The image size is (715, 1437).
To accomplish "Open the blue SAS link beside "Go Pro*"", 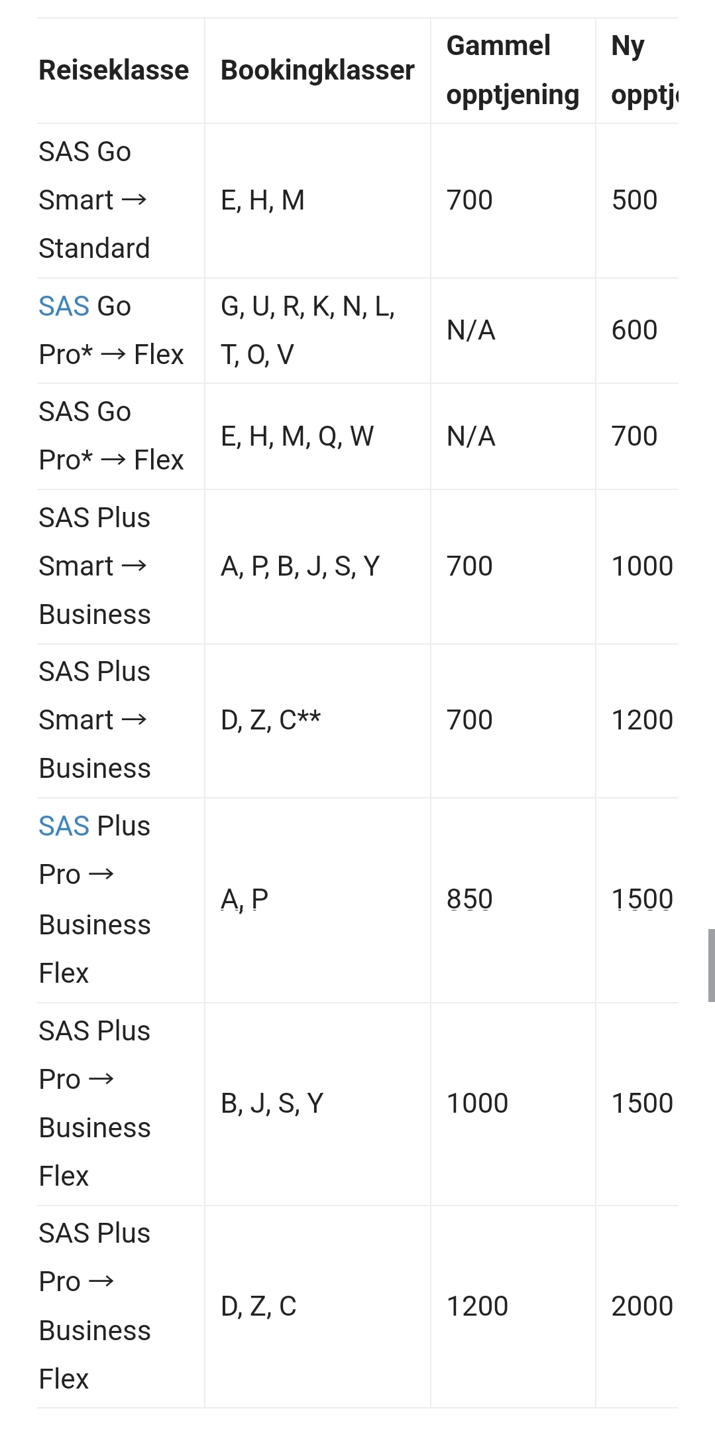I will [64, 306].
